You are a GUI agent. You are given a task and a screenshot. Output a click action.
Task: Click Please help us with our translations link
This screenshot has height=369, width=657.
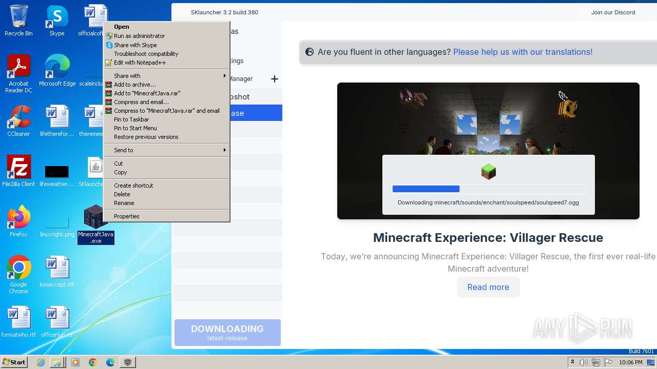pos(523,52)
